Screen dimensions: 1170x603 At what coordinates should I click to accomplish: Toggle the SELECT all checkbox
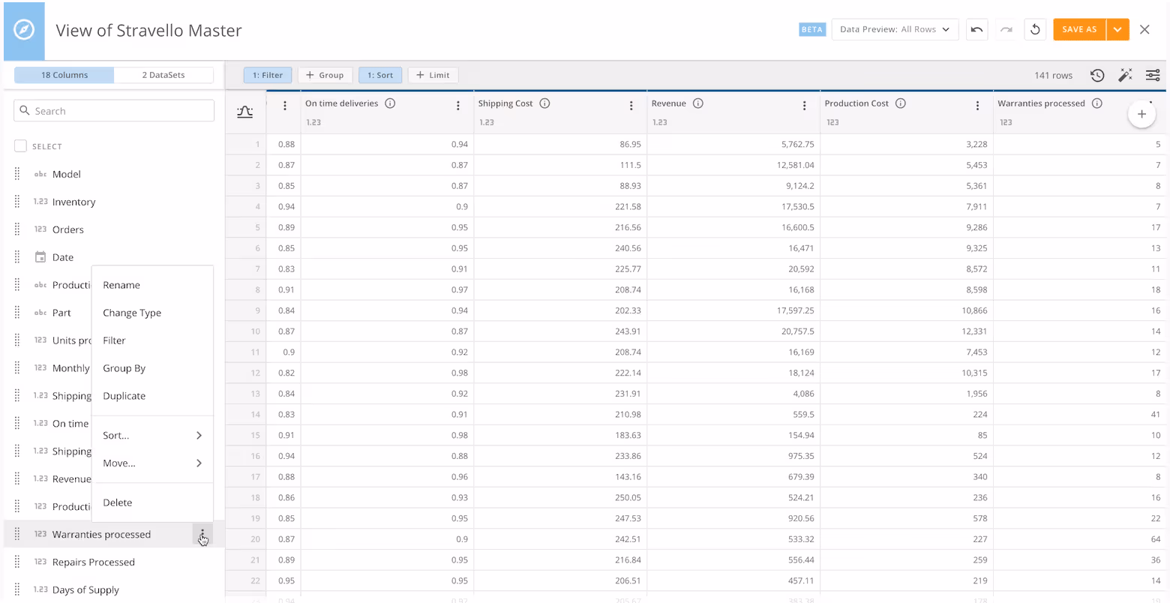tap(20, 146)
